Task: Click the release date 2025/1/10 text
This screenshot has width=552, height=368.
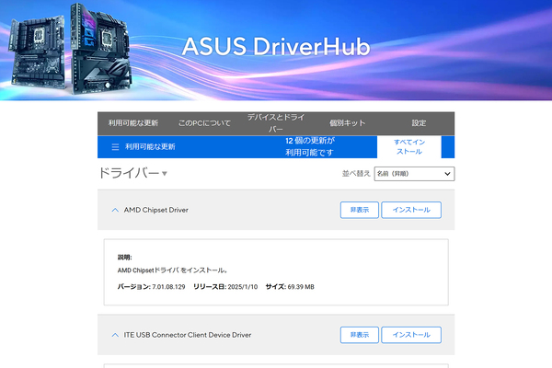Action: pos(243,287)
